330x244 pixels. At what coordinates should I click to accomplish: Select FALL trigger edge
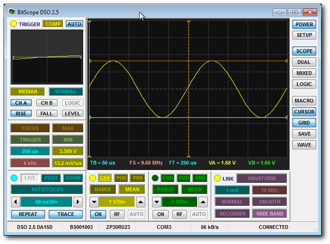(46, 113)
